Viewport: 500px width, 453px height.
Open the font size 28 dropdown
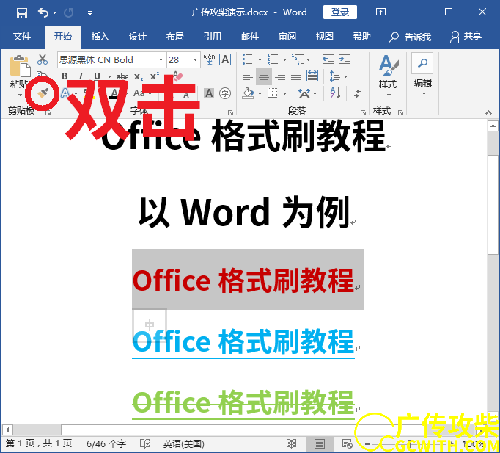pos(195,60)
